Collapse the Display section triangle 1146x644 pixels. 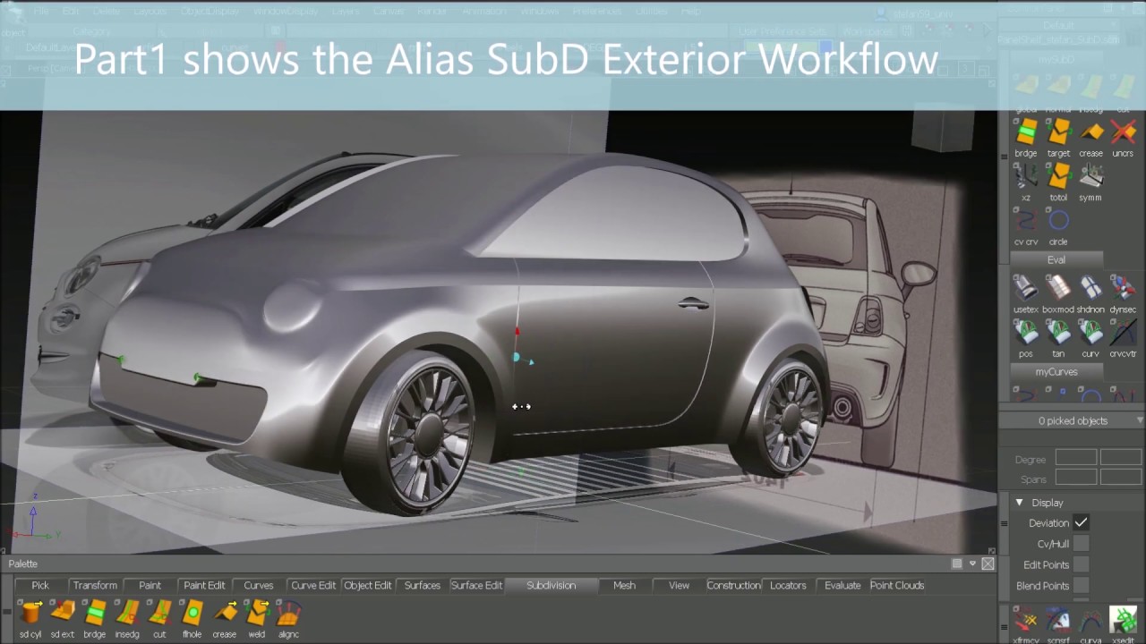(1019, 503)
